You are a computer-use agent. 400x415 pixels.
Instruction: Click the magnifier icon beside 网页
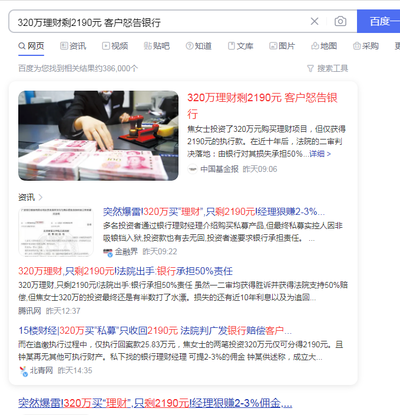(22, 46)
